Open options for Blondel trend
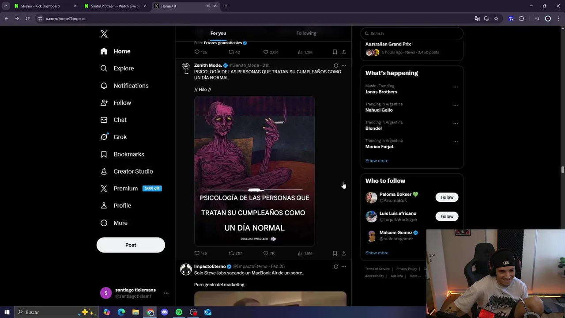The image size is (565, 318). [456, 123]
